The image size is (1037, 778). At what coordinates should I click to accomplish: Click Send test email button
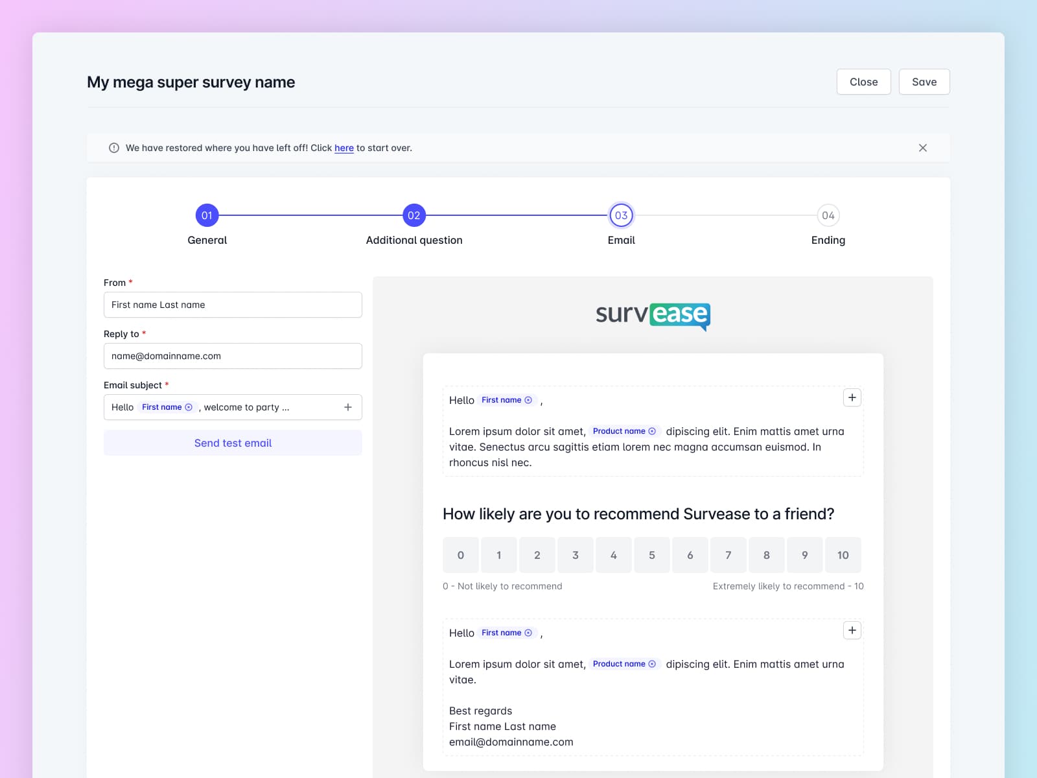(x=233, y=443)
